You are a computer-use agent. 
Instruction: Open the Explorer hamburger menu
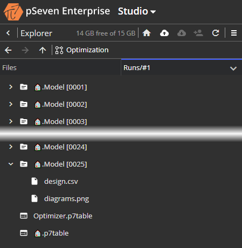click(234, 33)
